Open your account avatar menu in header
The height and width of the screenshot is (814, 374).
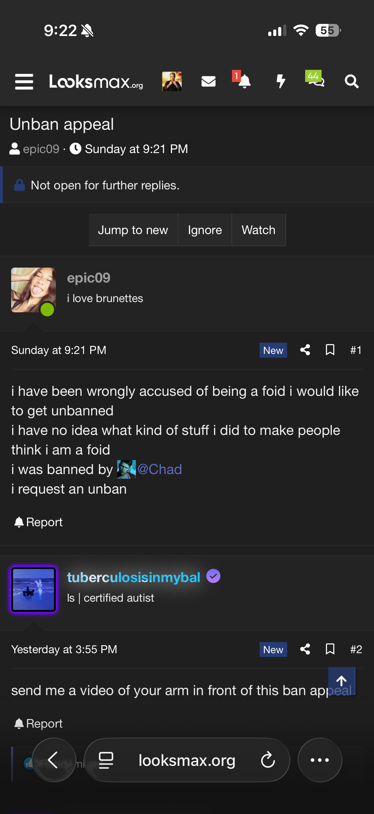click(x=172, y=82)
